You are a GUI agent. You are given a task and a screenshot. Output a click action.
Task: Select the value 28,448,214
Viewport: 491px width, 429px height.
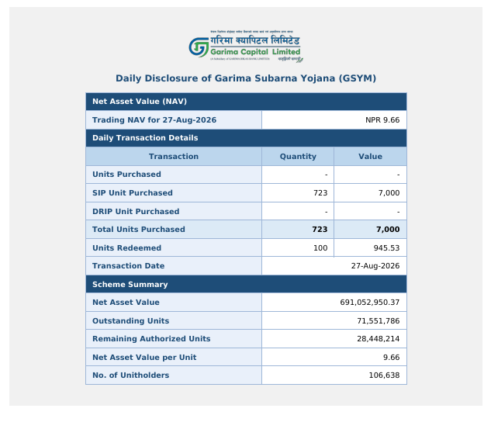click(379, 339)
